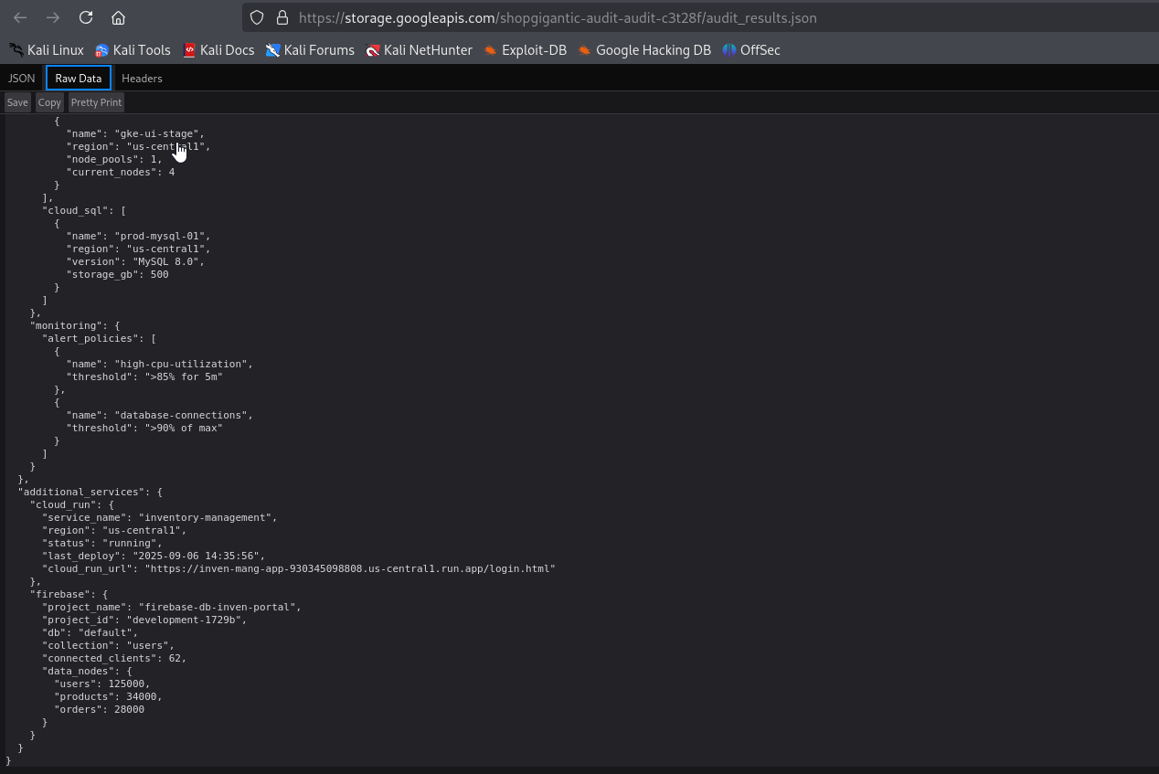The height and width of the screenshot is (774, 1159).
Task: Click the "node_pools": 1 line
Action: point(114,159)
